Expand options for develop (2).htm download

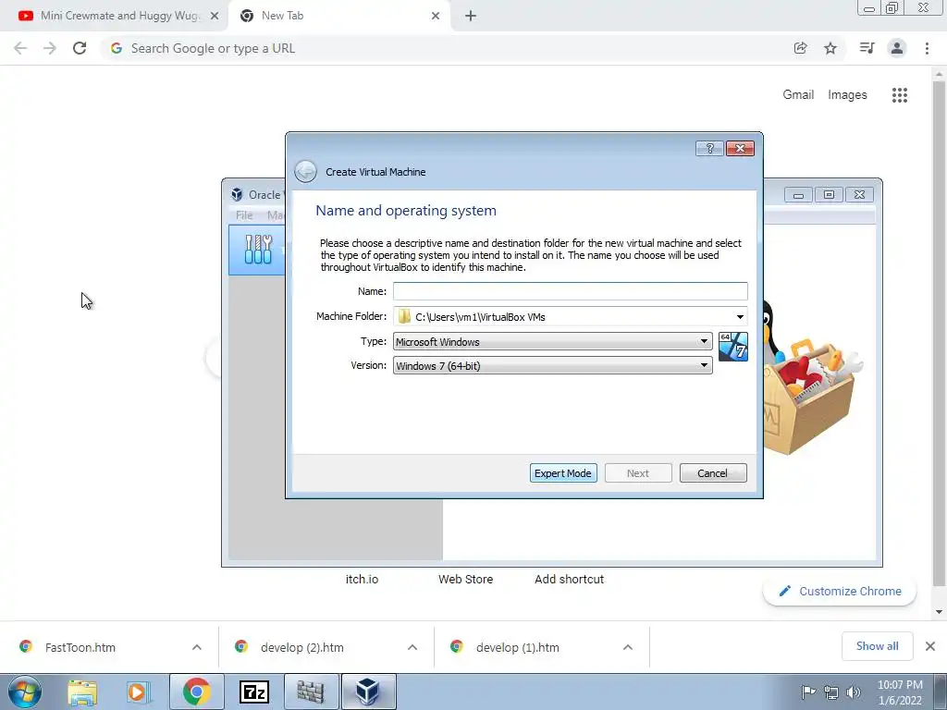[412, 647]
